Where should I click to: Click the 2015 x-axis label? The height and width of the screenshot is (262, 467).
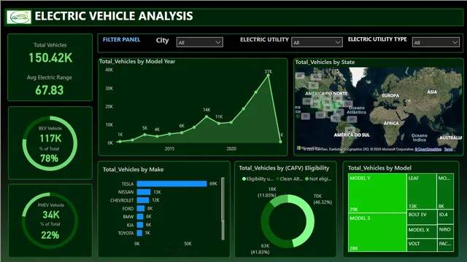point(169,148)
